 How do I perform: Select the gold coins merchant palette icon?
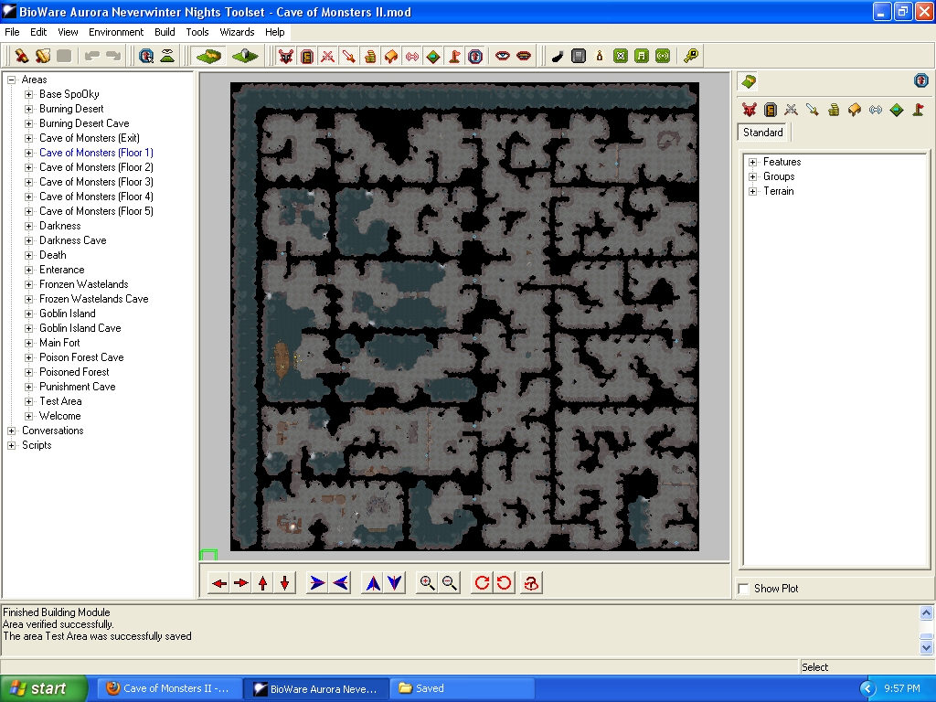pyautogui.click(x=834, y=110)
